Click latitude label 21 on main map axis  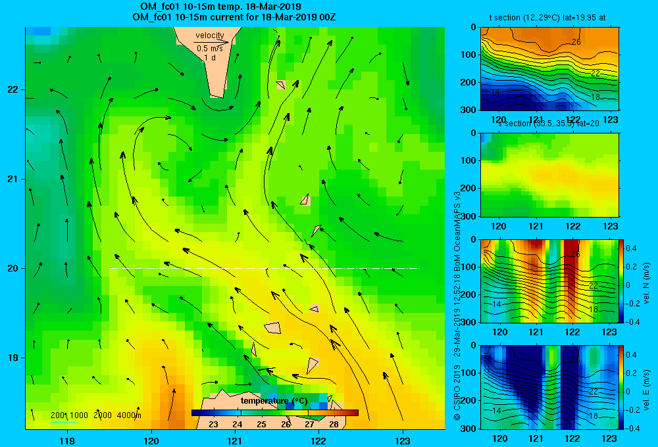coord(13,179)
